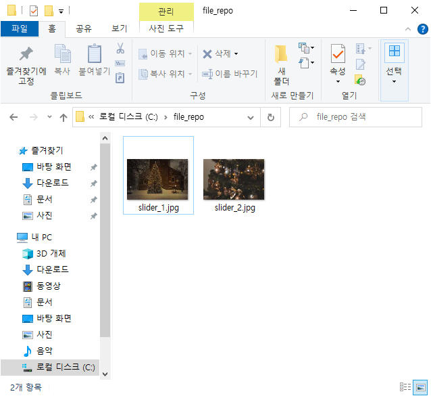431x396 pixels.
Task: Switch to Details view icon in status bar
Action: (x=405, y=387)
